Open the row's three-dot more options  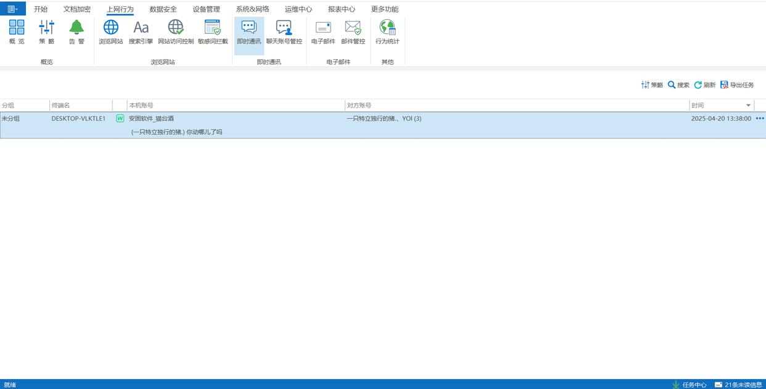click(760, 118)
